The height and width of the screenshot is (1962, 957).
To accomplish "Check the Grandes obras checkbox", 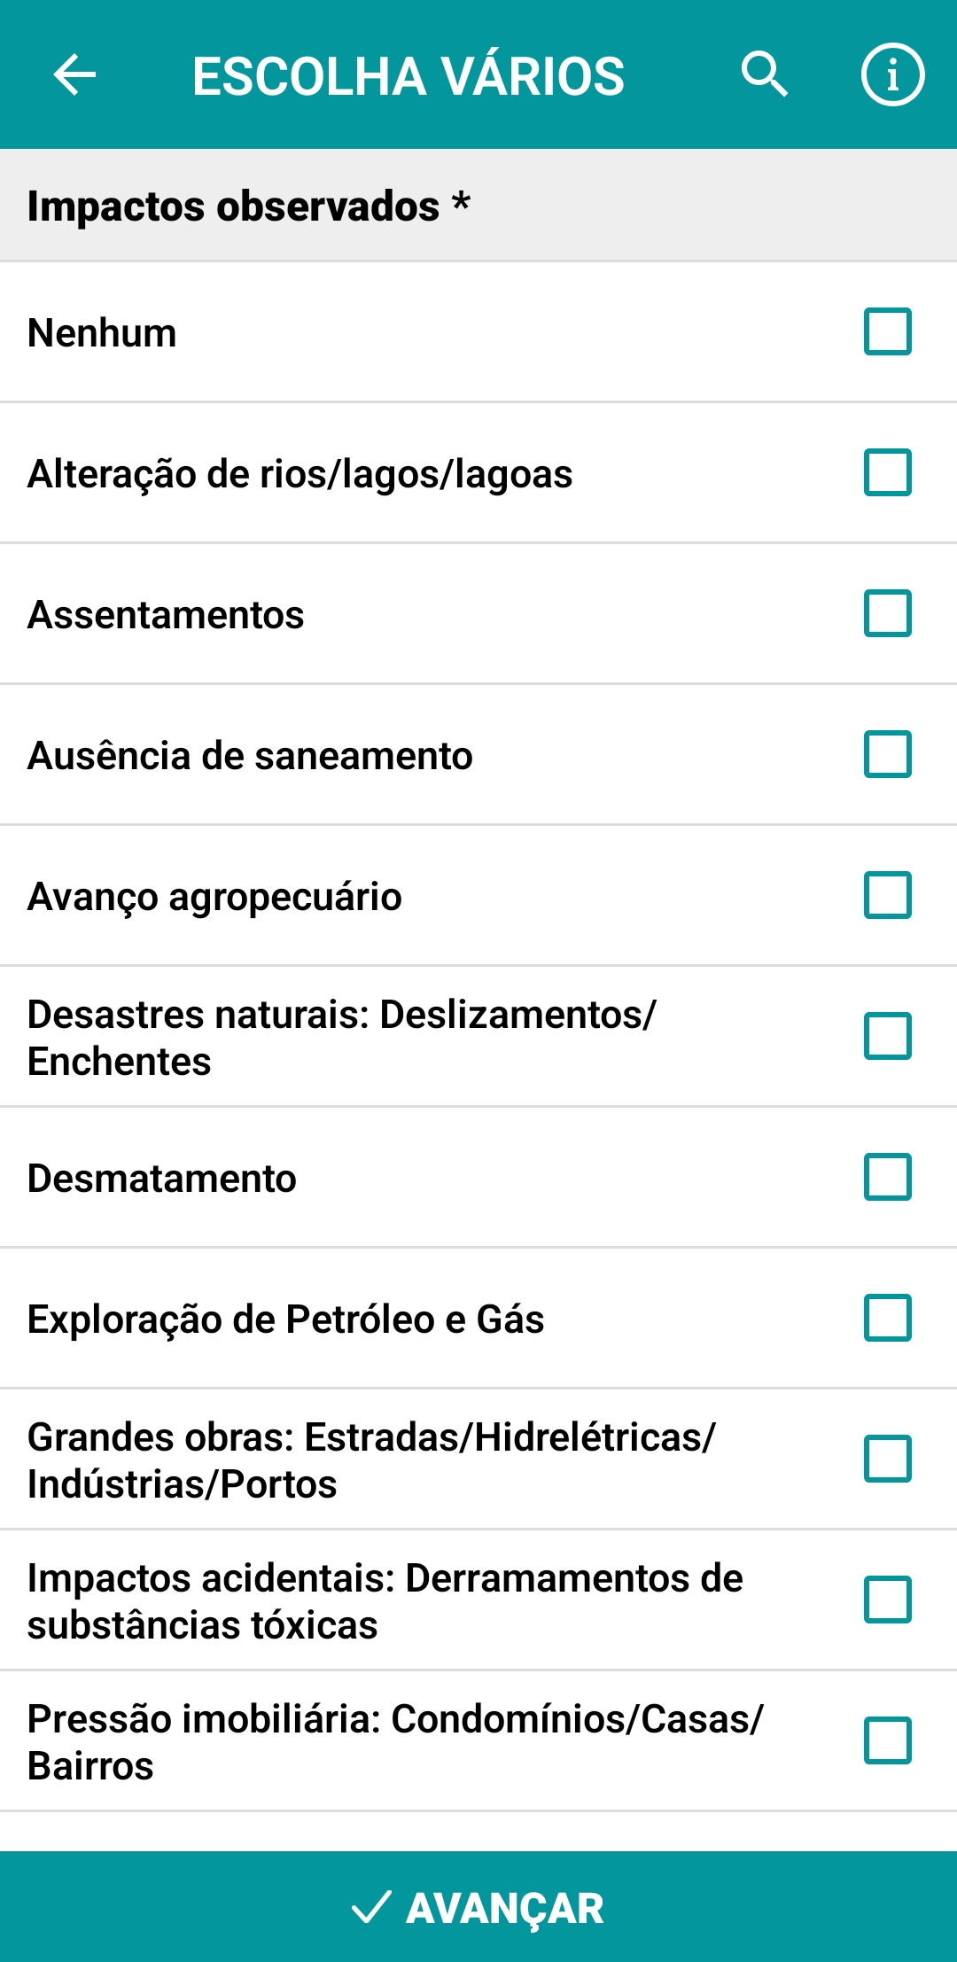I will coord(887,1459).
